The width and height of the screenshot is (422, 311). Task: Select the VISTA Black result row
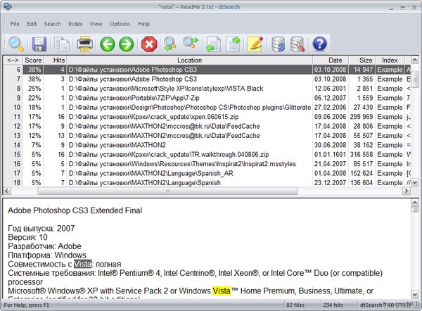[207, 89]
